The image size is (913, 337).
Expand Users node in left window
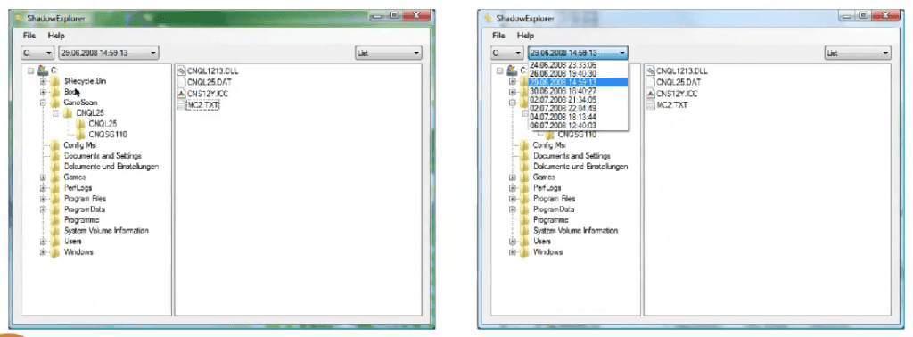pos(43,241)
